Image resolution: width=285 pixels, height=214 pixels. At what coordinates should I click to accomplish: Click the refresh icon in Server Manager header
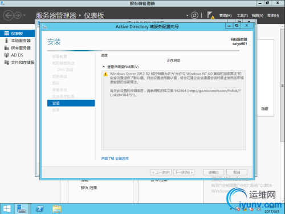tap(194, 15)
